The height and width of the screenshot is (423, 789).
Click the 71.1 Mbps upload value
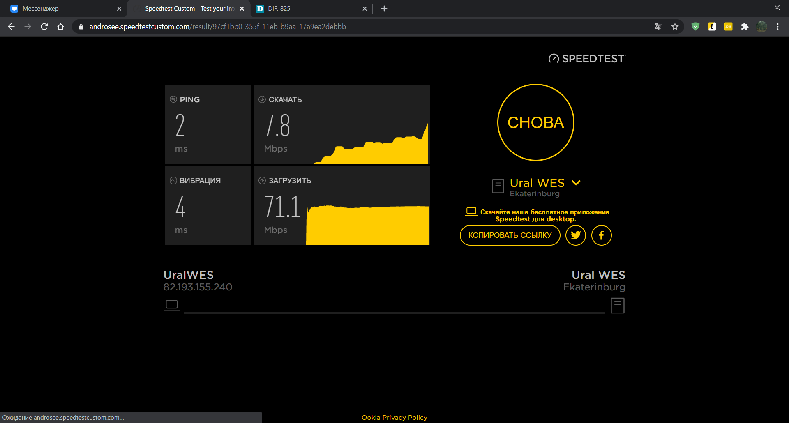tap(283, 207)
